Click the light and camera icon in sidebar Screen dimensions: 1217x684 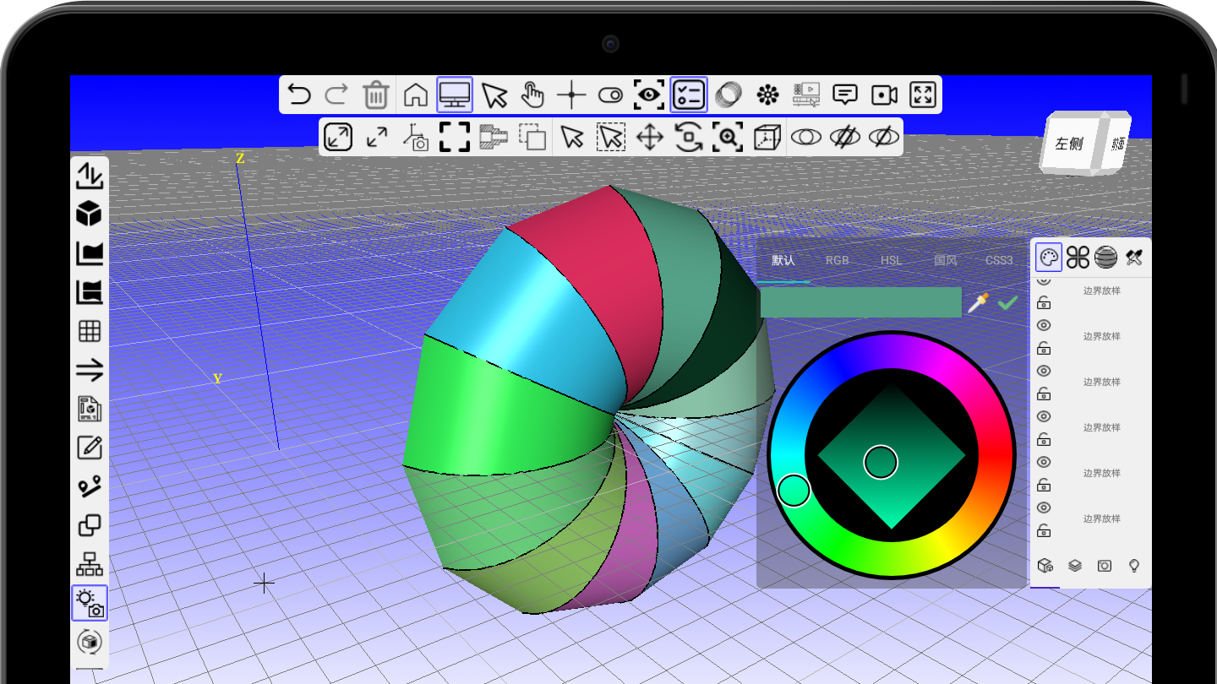tap(90, 603)
